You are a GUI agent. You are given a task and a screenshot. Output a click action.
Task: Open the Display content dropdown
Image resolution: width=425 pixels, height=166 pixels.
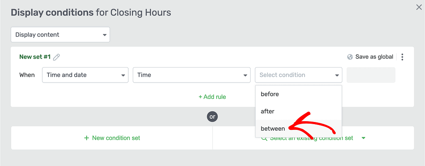60,34
